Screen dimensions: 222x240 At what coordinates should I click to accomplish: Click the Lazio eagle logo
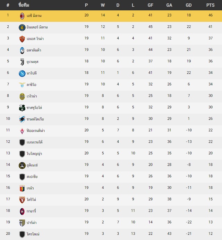[x=22, y=85]
